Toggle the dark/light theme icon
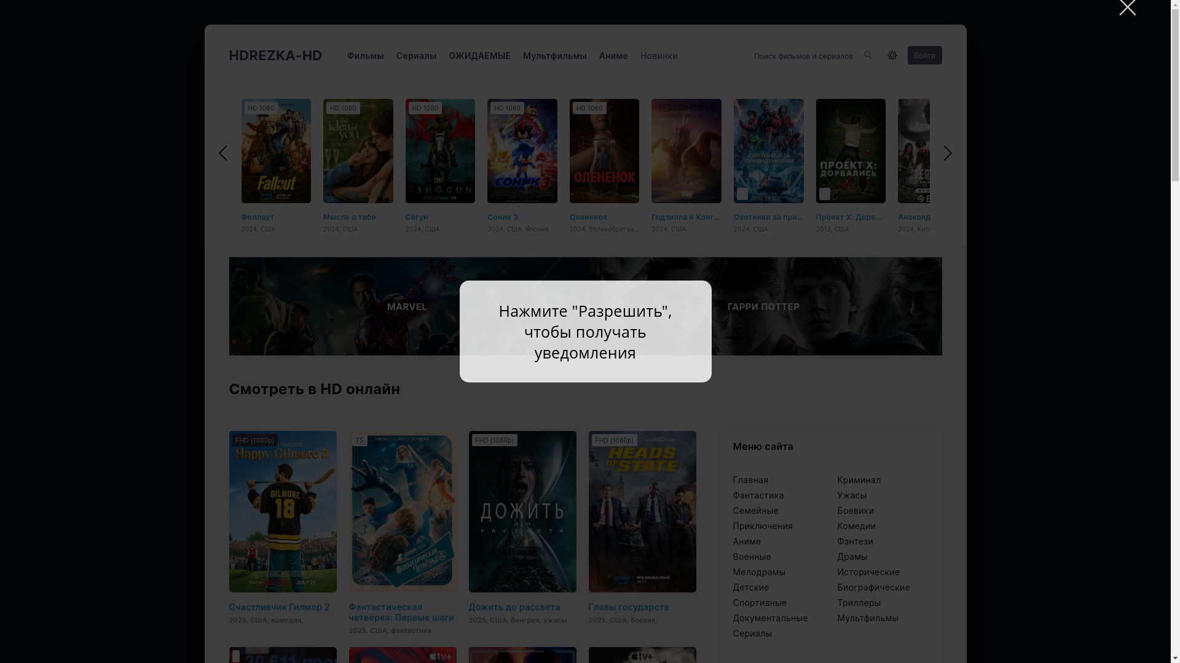This screenshot has height=663, width=1180. 892,55
